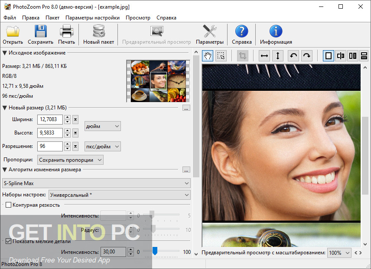Click the Ширина input field
The width and height of the screenshot is (371, 269).
tap(50, 119)
